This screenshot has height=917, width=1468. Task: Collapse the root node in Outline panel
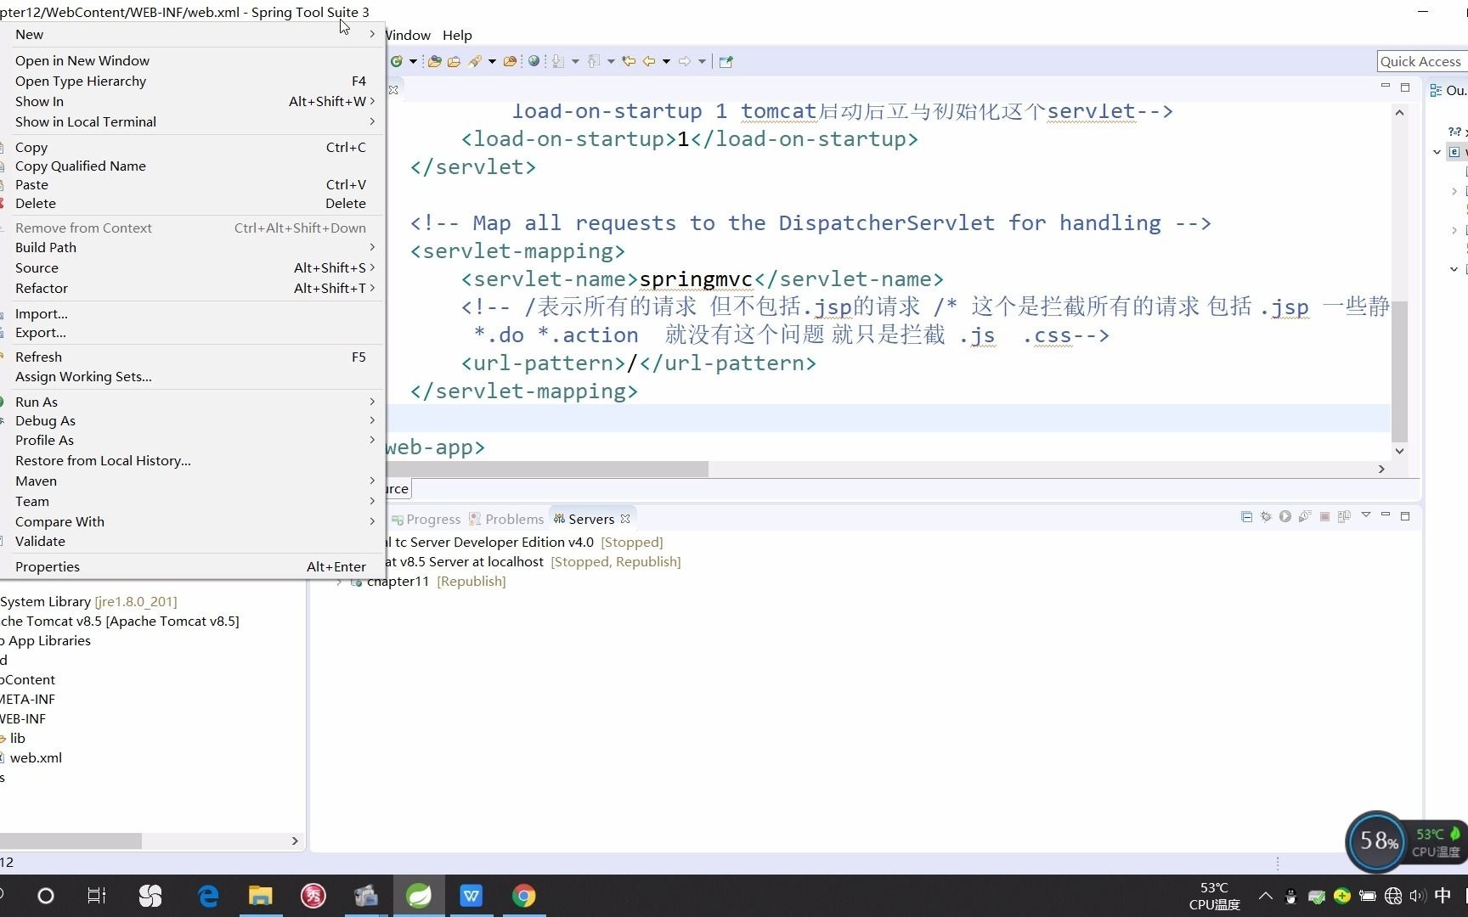tap(1437, 152)
